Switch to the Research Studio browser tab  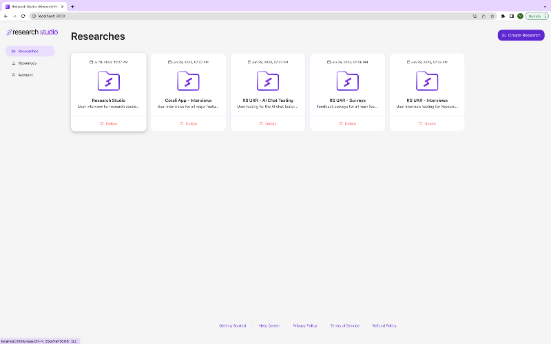click(34, 7)
